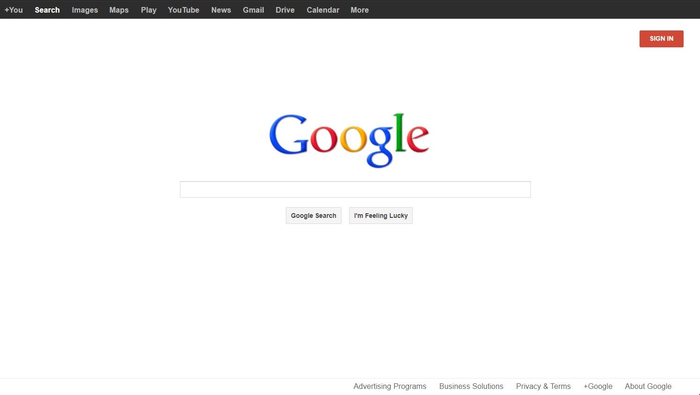
Task: Click the red SIGN IN button
Action: click(661, 38)
